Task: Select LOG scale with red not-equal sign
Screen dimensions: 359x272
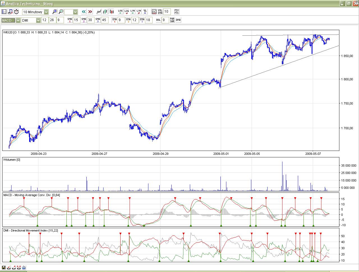Action: (126, 12)
